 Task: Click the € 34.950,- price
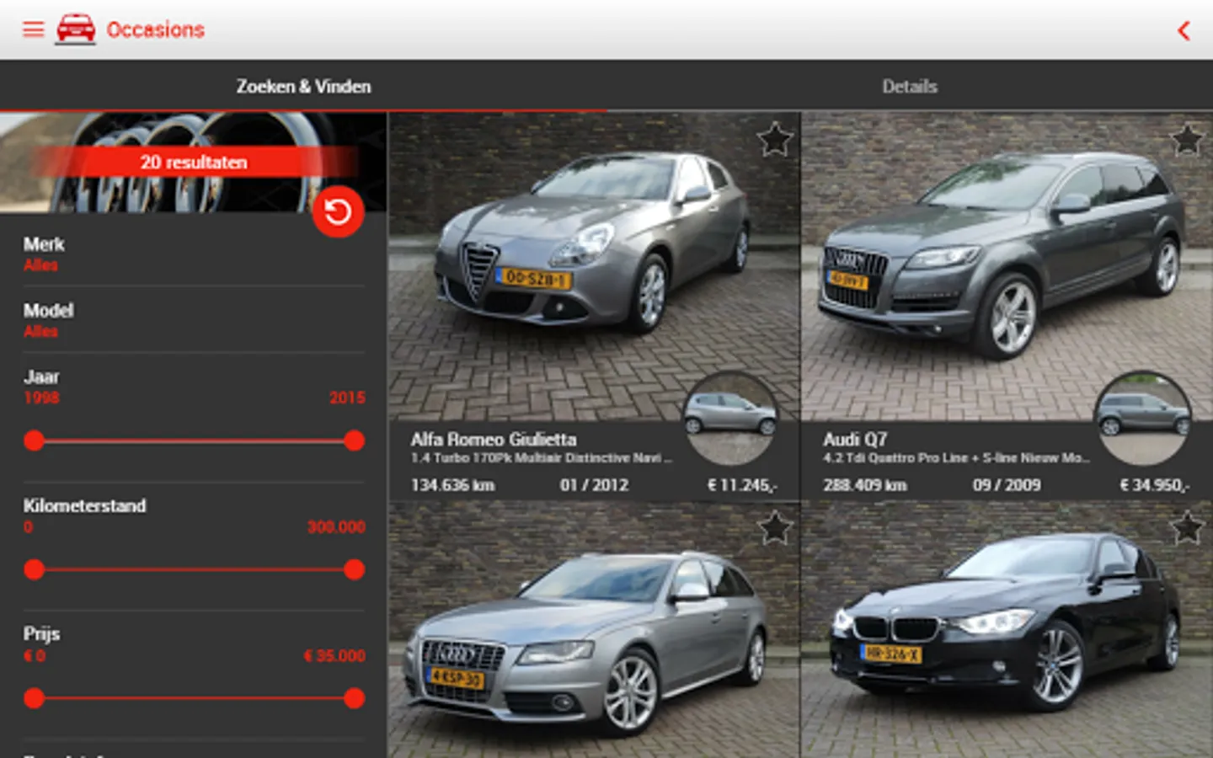point(1154,485)
